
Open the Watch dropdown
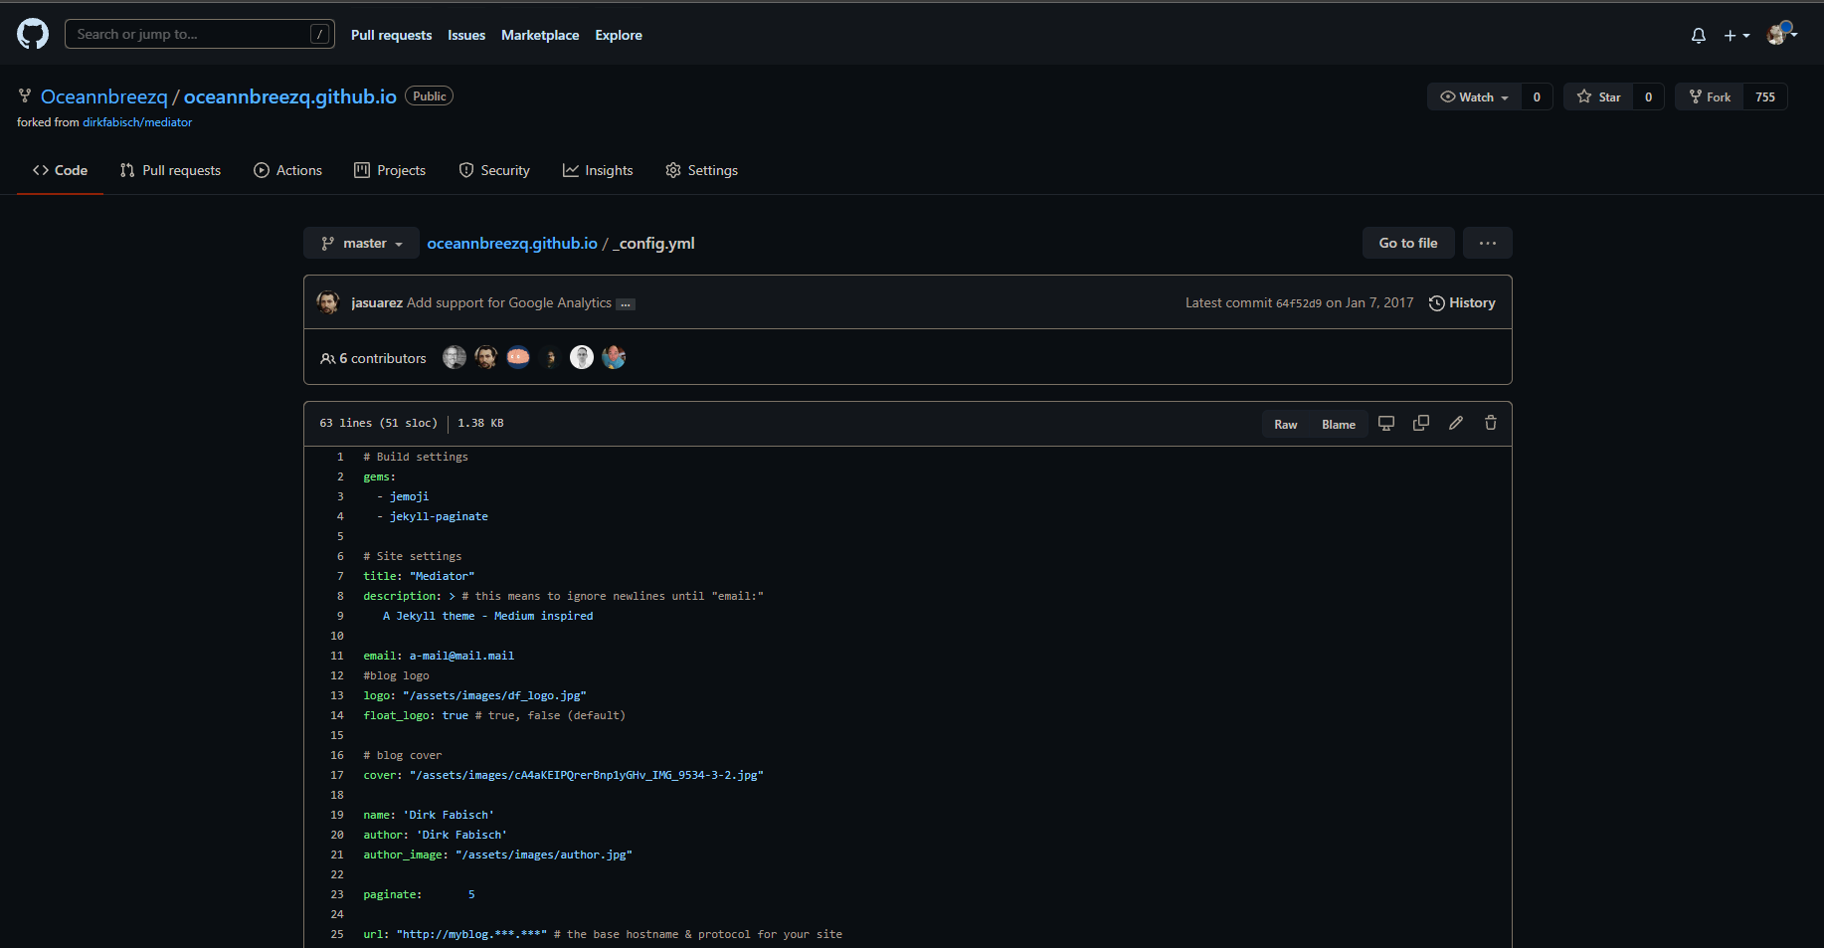1475,96
